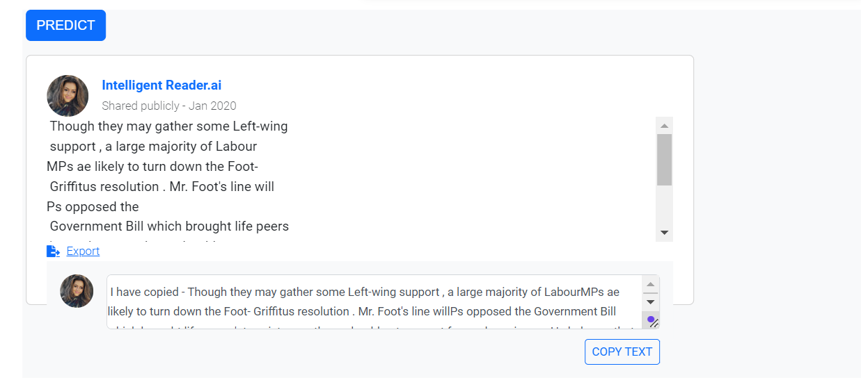Image resolution: width=861 pixels, height=380 pixels.
Task: Click the line 'Government Bill which brought life peers'
Action: tap(169, 226)
